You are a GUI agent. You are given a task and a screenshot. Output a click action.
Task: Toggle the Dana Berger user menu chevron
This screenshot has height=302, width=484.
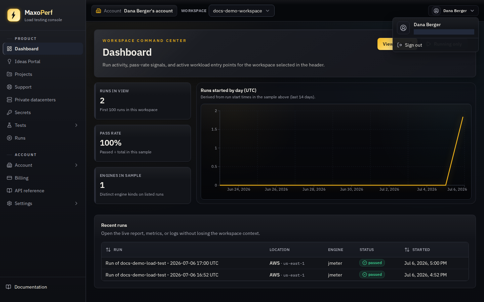pyautogui.click(x=472, y=11)
